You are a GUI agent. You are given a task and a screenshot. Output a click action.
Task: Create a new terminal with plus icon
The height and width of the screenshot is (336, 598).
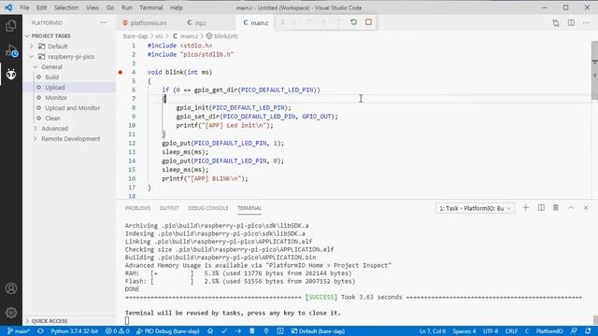[525, 207]
